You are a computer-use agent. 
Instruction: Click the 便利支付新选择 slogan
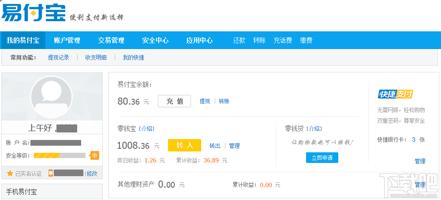point(97,18)
